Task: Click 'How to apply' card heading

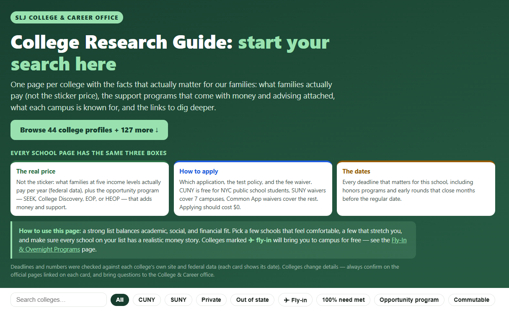Action: (x=199, y=171)
